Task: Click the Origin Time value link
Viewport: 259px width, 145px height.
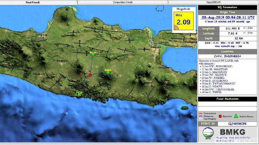Action: click(228, 17)
